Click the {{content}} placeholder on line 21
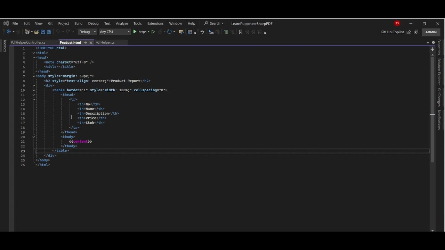The image size is (445, 250). [x=80, y=141]
